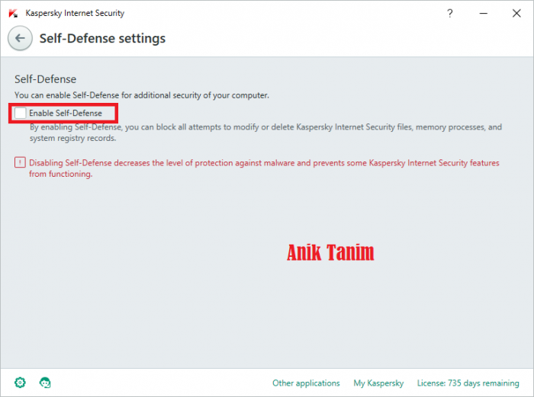Close the Kaspersky Internet Security window
The width and height of the screenshot is (534, 397).
pos(516,13)
